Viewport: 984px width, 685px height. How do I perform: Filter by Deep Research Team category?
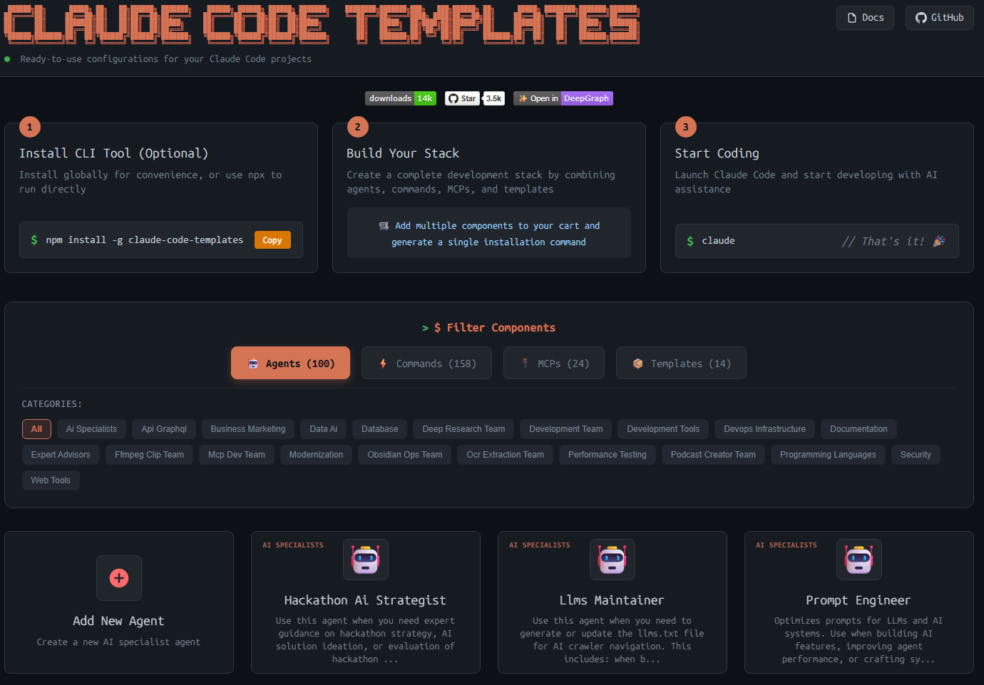[463, 429]
